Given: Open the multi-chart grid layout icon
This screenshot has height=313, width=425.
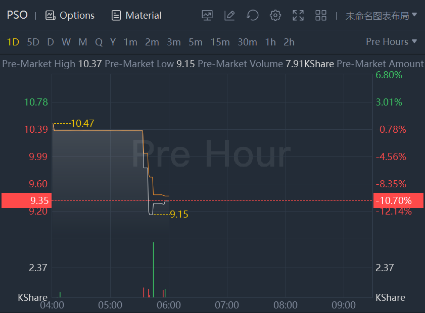Looking at the screenshot, I should [x=321, y=15].
